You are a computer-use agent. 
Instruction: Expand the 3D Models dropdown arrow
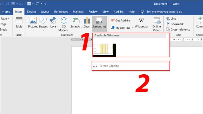pyautogui.click(x=69, y=30)
